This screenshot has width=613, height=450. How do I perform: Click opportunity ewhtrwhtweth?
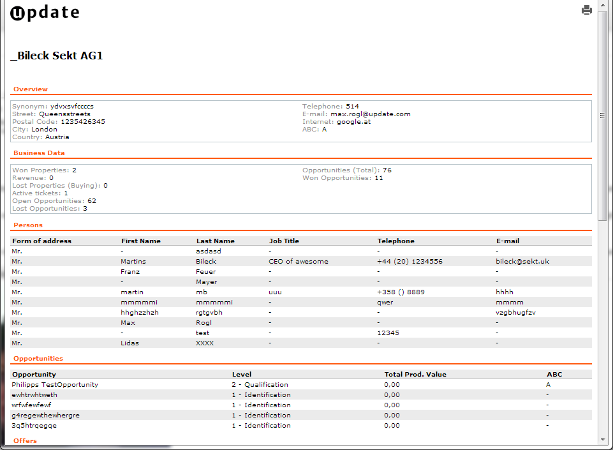pos(34,395)
